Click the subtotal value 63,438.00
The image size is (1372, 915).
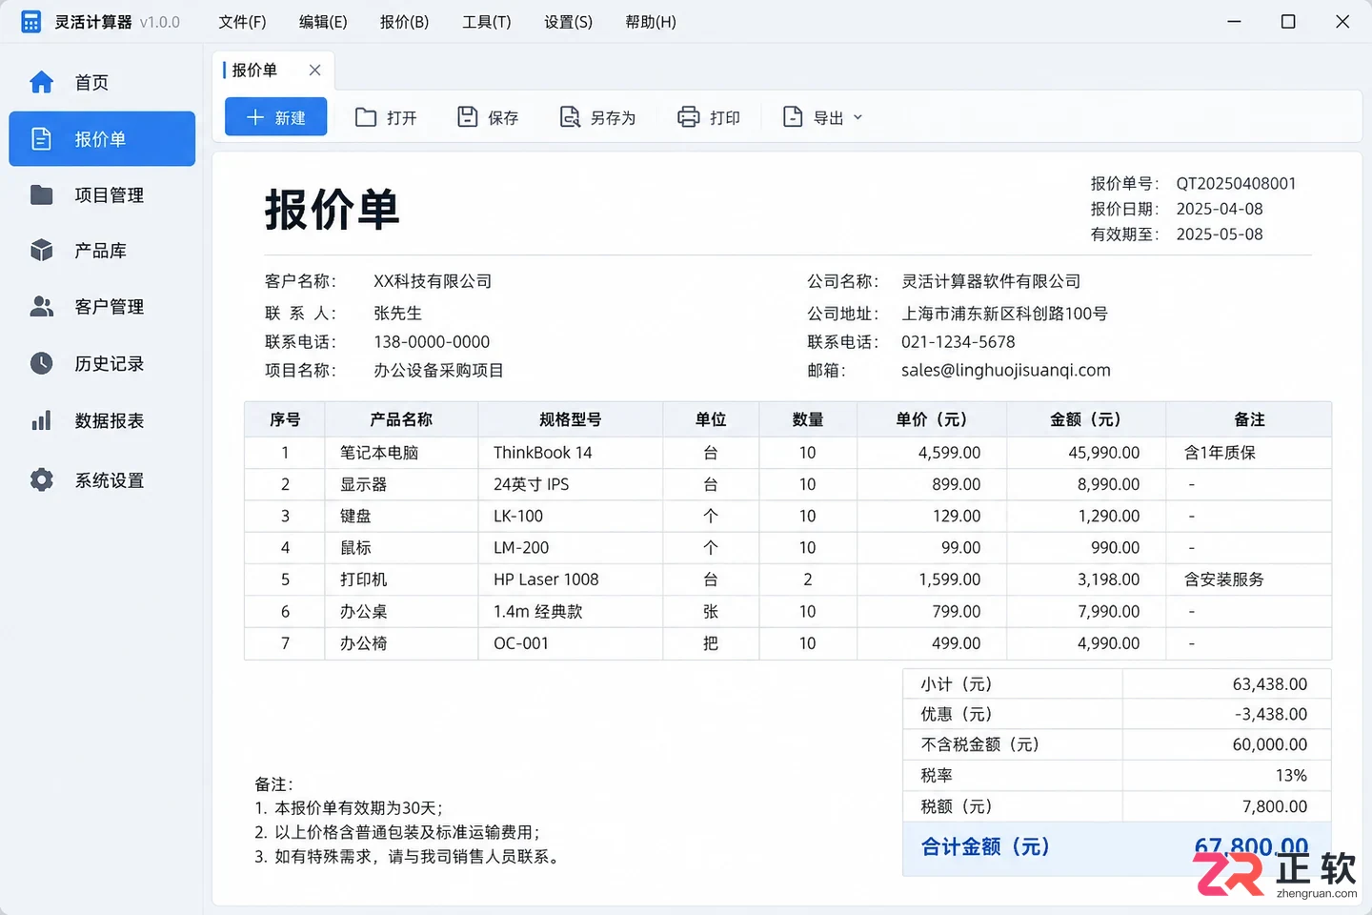pyautogui.click(x=1270, y=684)
